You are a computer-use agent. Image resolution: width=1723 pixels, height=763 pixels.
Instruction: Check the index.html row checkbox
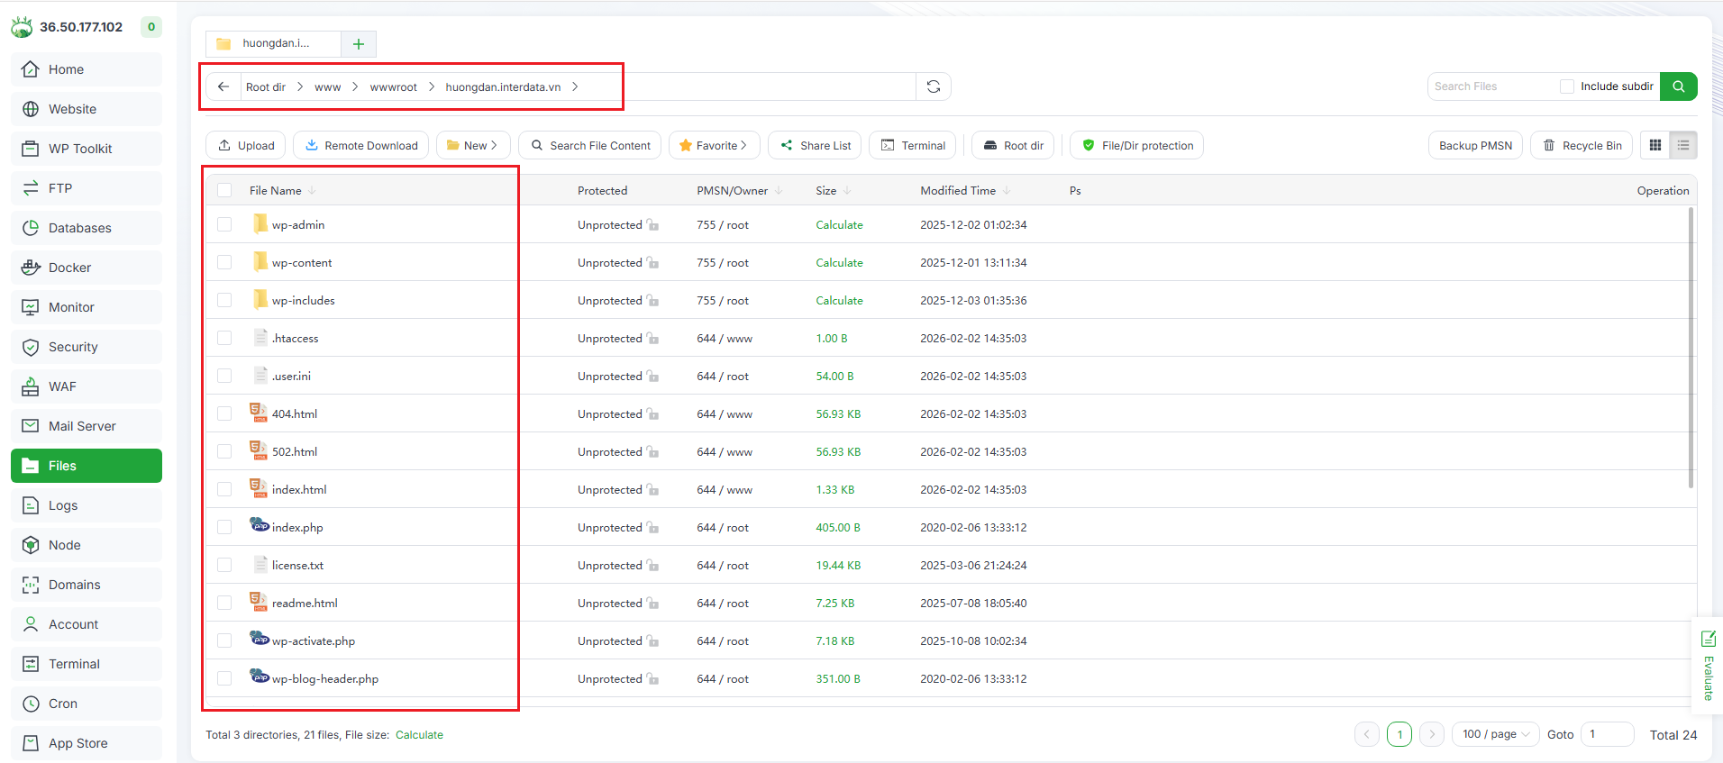[x=224, y=489]
